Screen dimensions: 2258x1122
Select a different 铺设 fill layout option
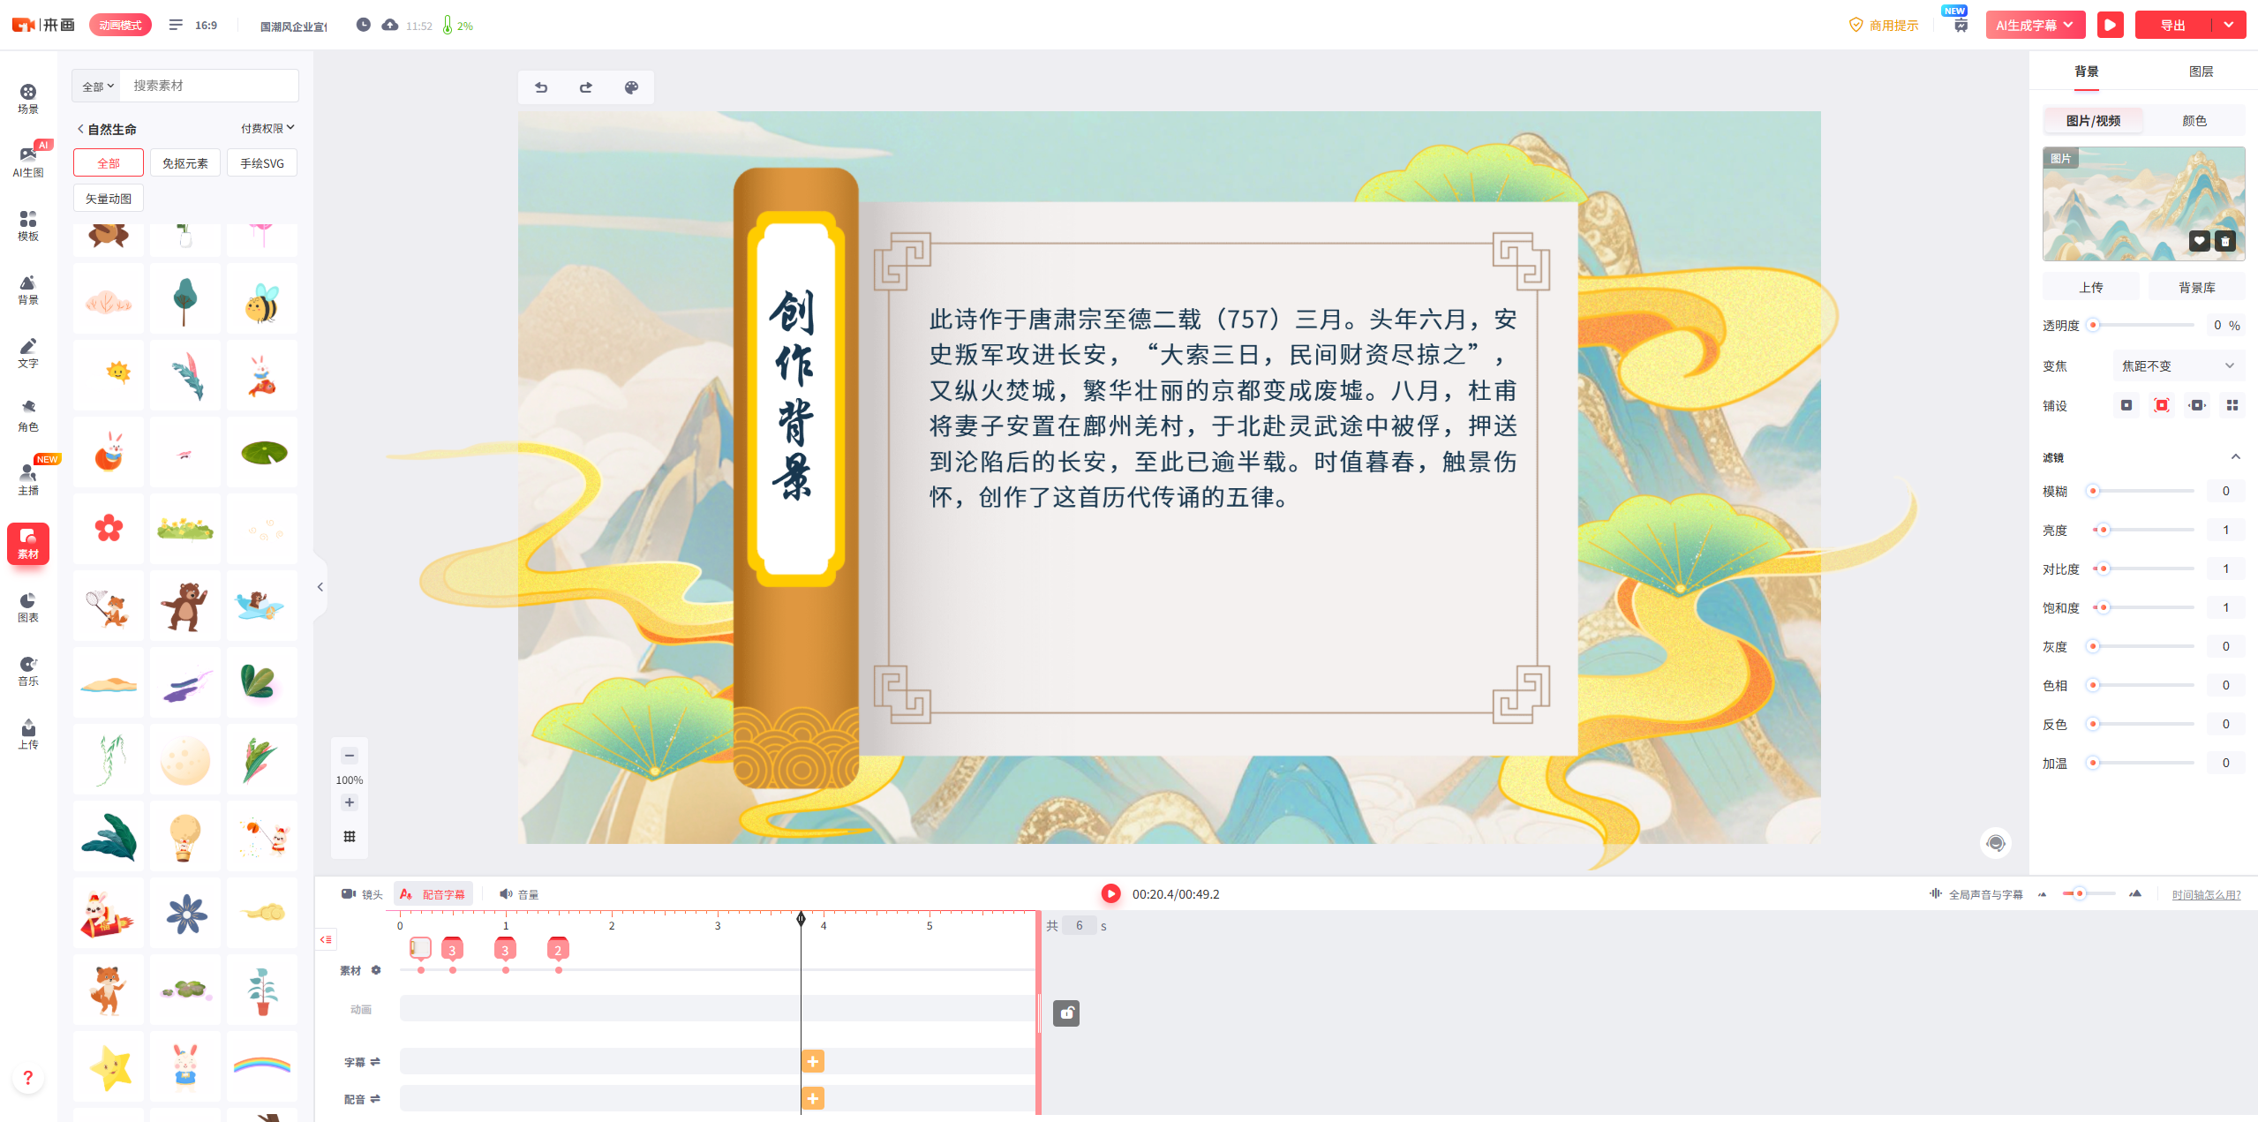coord(2197,405)
